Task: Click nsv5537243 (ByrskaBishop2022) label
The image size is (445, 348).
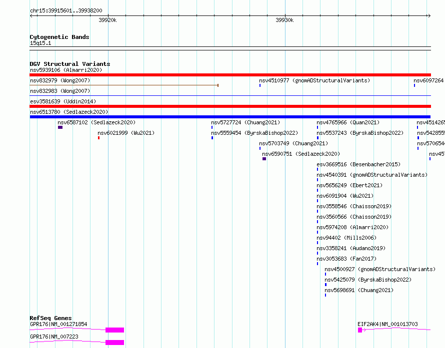Action: (360, 133)
